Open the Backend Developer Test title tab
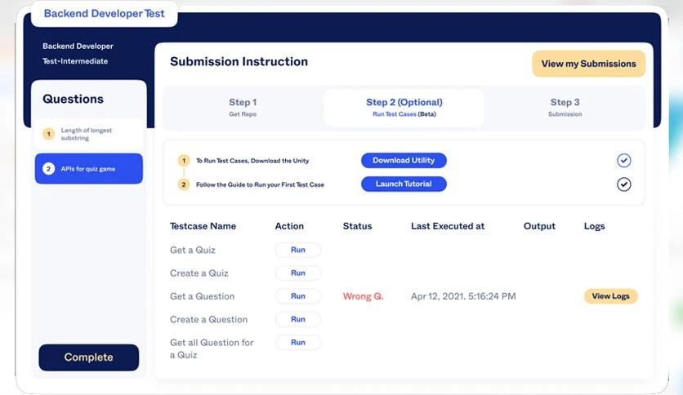The height and width of the screenshot is (395, 683). (x=104, y=14)
